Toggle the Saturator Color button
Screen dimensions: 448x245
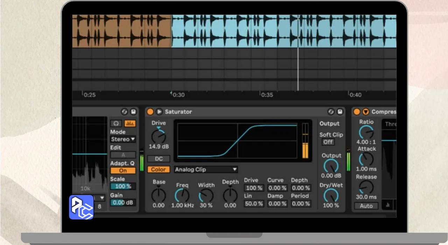(x=158, y=169)
